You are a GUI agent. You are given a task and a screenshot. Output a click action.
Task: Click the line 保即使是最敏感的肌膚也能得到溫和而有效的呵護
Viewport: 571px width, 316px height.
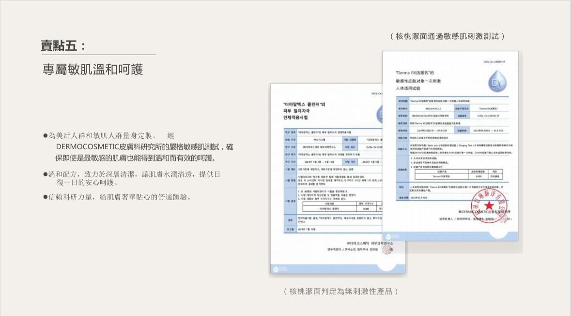137,158
